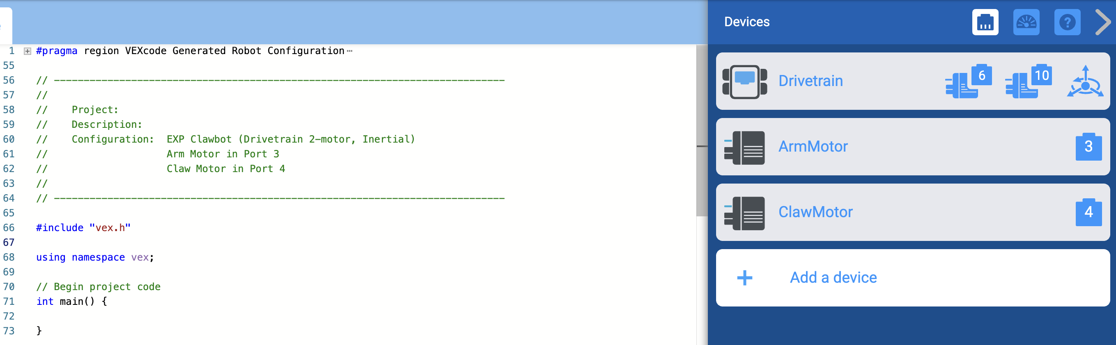Select the Drivetrain port 6 motor icon
Screen dimensions: 1116x345
click(968, 82)
